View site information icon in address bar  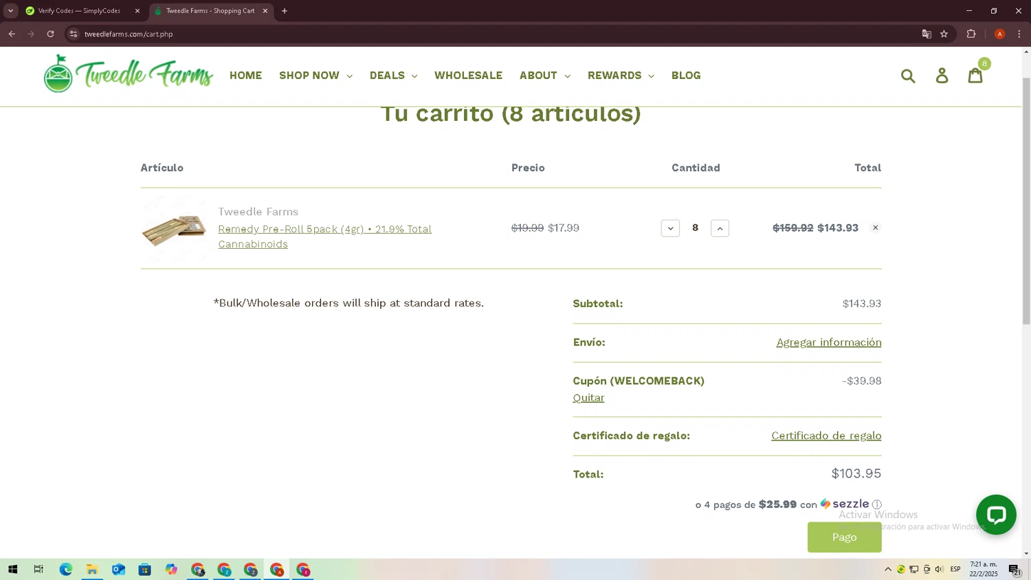click(x=74, y=34)
